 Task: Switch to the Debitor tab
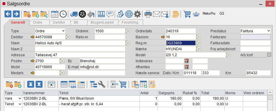59,22
